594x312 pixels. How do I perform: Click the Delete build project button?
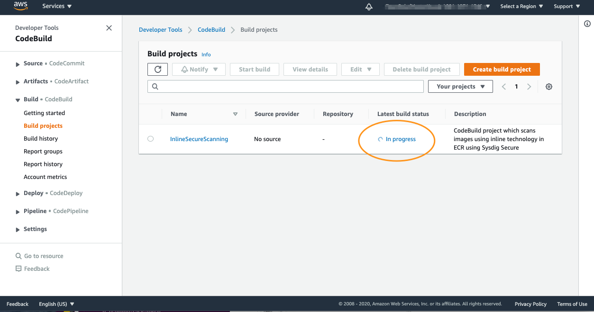tap(421, 69)
